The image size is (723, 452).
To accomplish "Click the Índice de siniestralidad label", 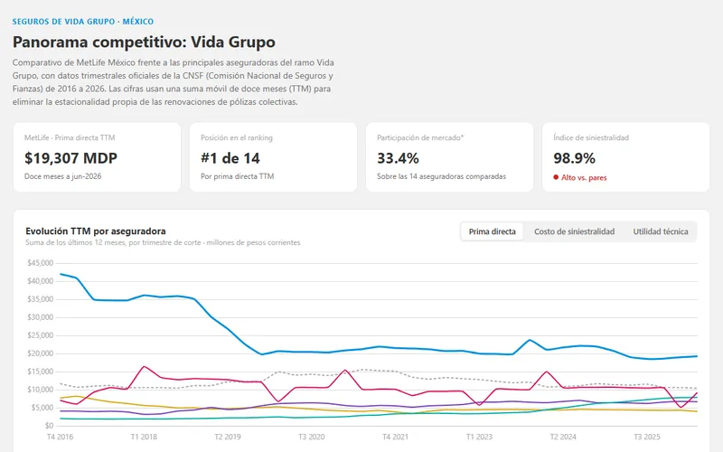I will coord(591,137).
